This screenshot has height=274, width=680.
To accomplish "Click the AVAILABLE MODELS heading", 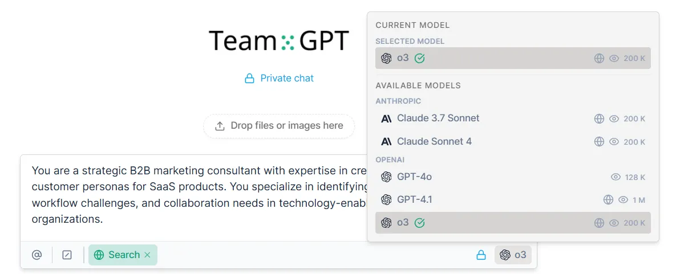I will (x=418, y=85).
